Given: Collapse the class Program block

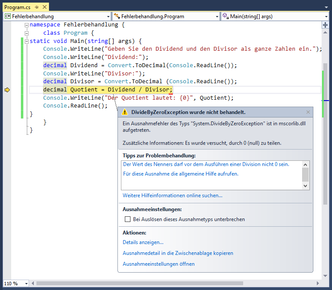Looking at the screenshot, I should [27, 33].
